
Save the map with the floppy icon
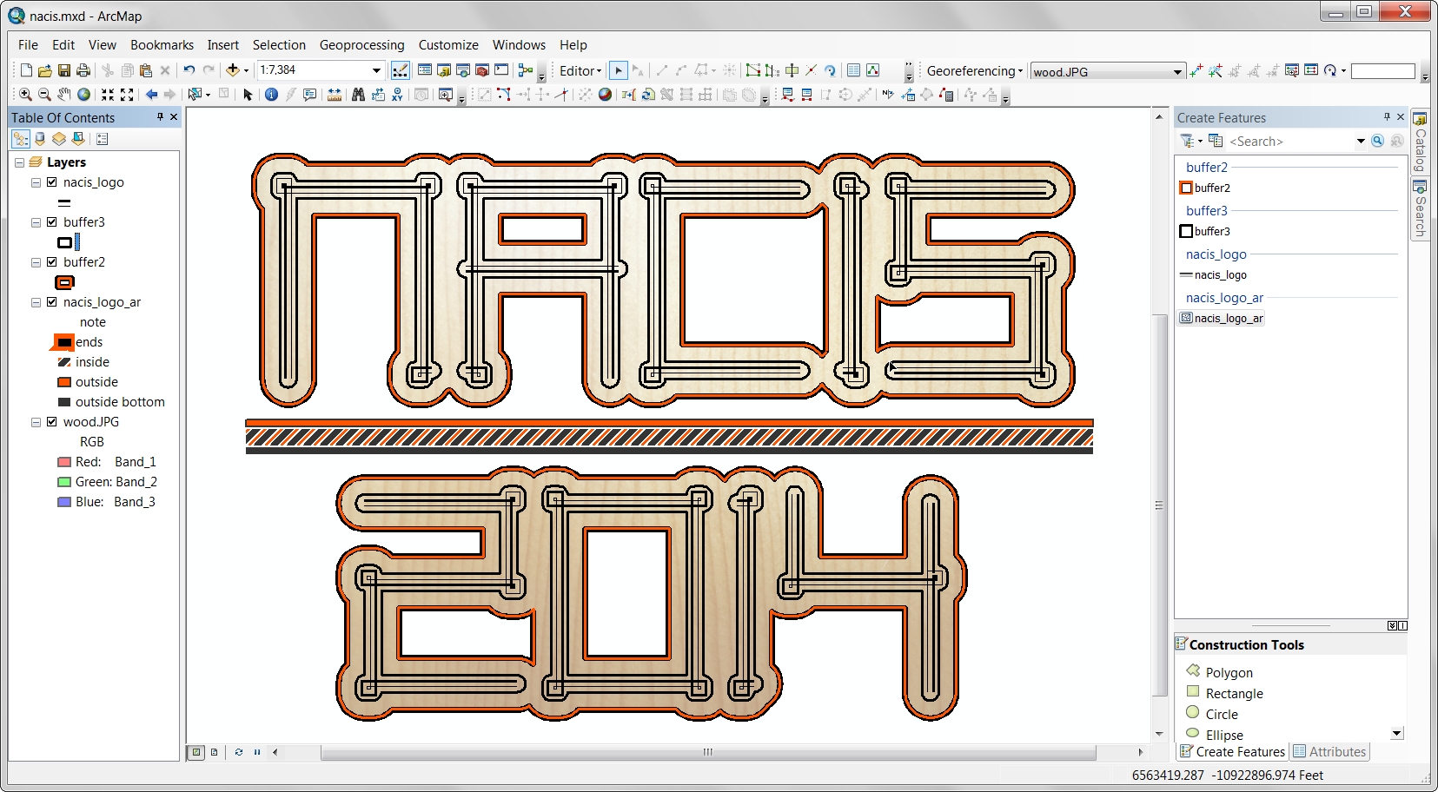tap(64, 70)
